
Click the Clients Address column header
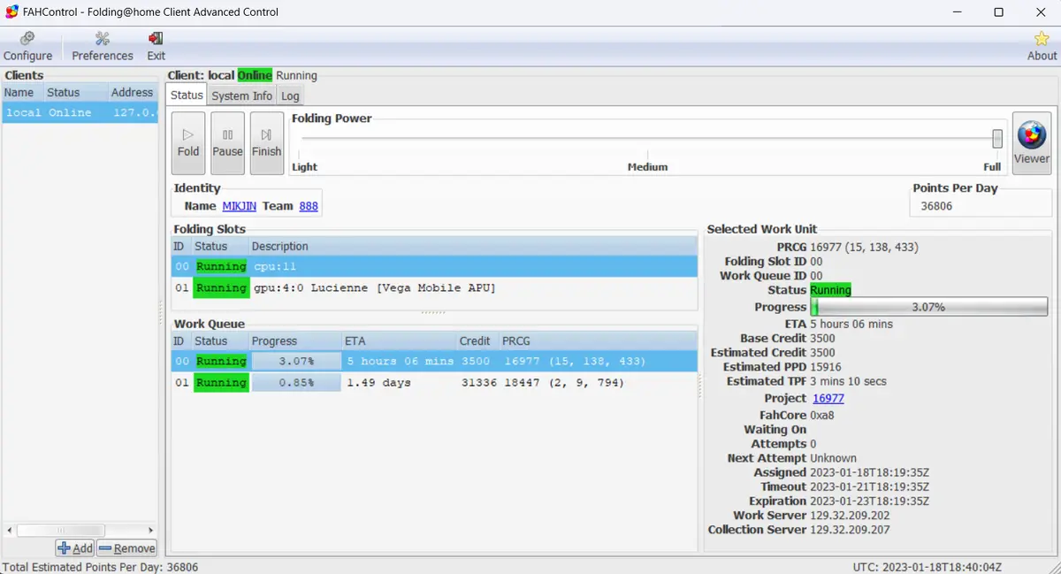[133, 92]
